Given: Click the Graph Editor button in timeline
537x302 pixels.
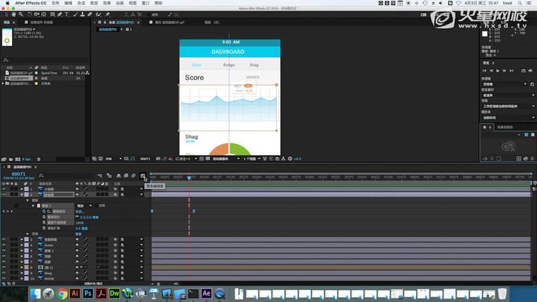Looking at the screenshot, I should 142,176.
